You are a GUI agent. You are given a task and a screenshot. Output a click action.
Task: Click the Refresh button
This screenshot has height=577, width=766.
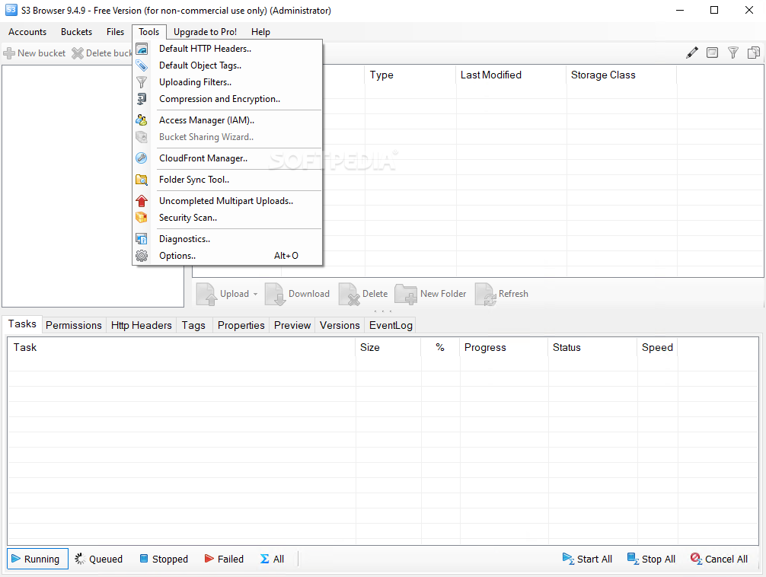tap(502, 294)
